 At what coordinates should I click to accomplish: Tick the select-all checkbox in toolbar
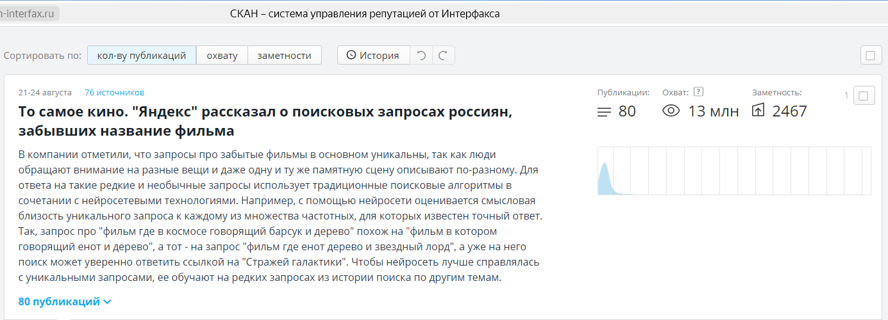coord(870,56)
